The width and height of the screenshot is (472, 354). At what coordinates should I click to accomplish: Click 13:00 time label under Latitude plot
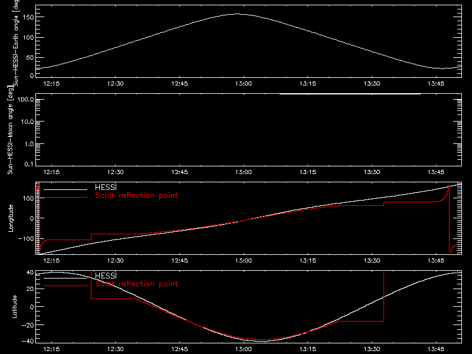[244, 349]
